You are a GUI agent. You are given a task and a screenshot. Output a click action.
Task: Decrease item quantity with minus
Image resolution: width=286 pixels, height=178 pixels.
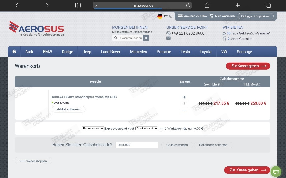tap(184, 110)
